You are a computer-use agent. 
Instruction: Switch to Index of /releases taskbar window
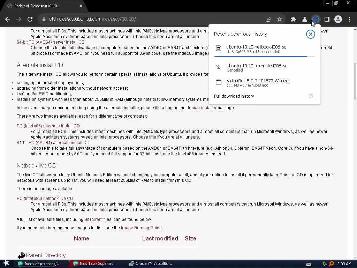tap(41, 264)
